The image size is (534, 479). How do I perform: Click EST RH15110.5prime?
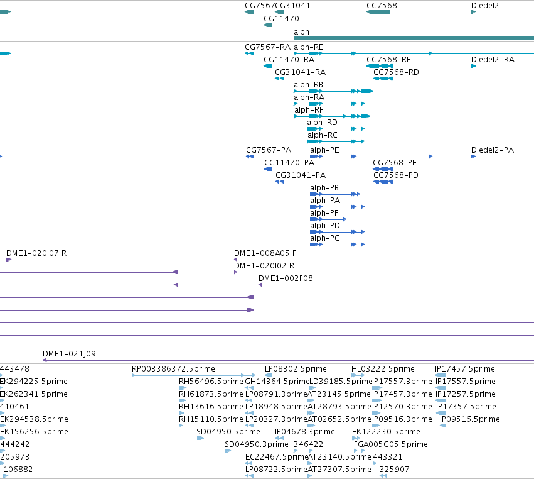point(181,426)
